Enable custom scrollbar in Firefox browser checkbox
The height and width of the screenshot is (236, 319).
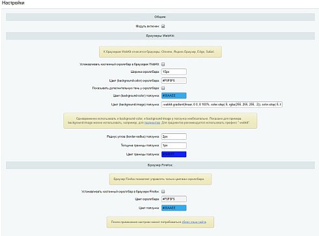click(x=163, y=192)
